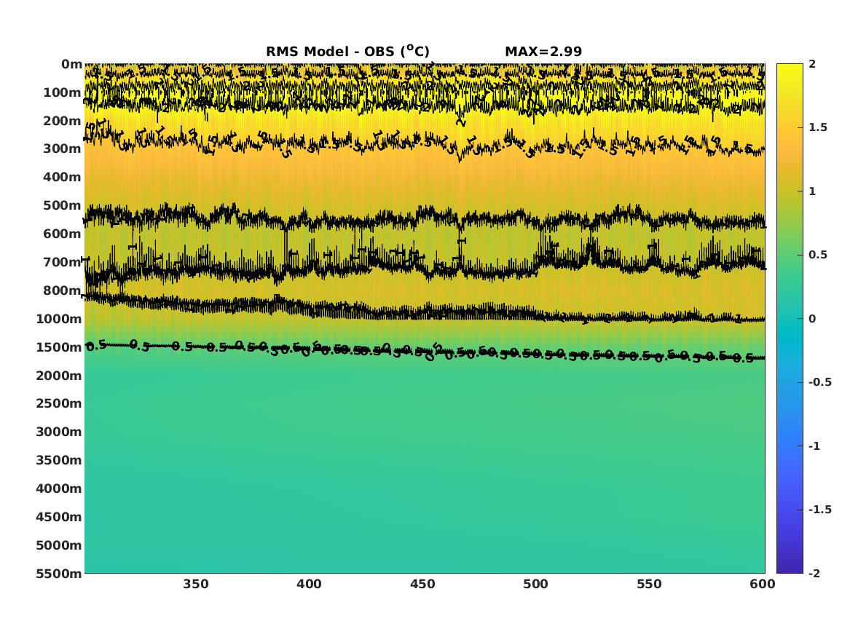The width and height of the screenshot is (850, 637).
Task: Click the 'MAX=2.99' text in the title
Action: pos(543,52)
